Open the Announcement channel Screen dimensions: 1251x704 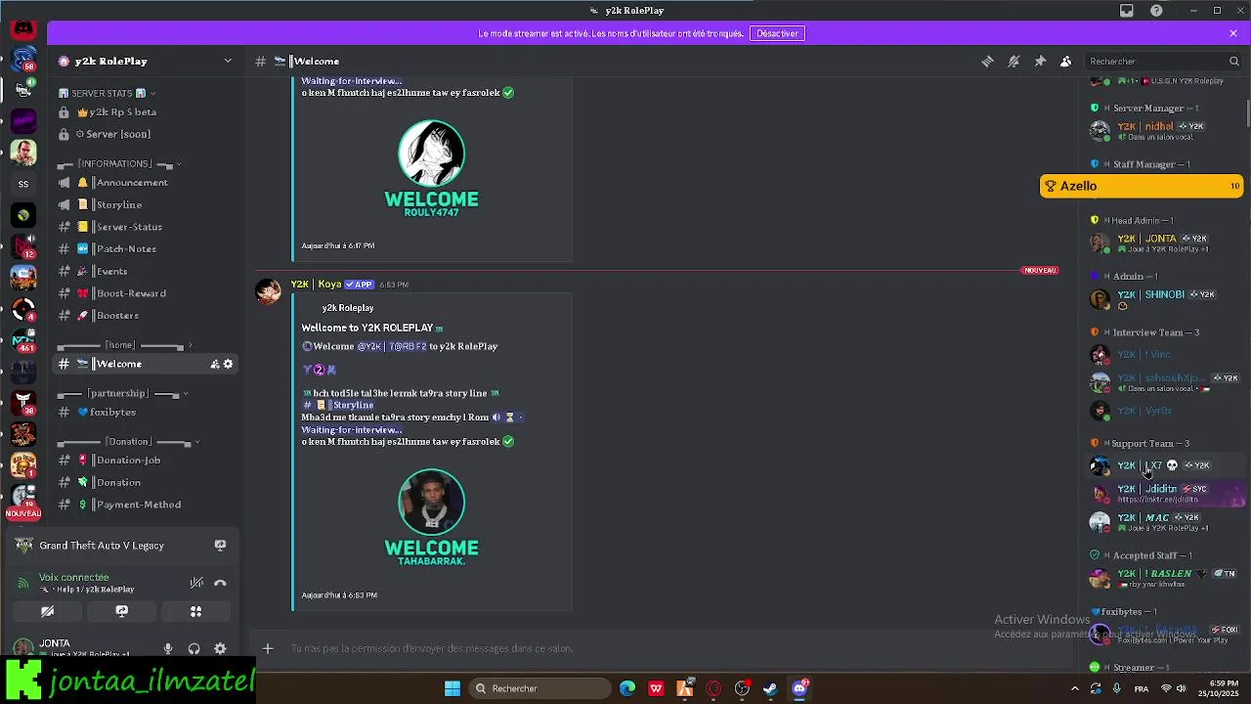tap(147, 183)
